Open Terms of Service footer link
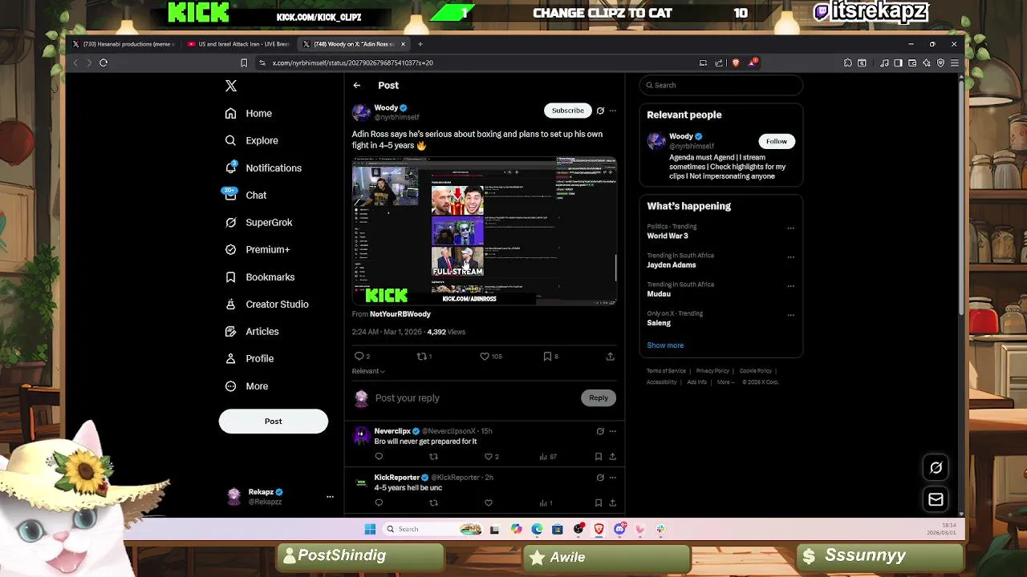Image resolution: width=1027 pixels, height=577 pixels. pyautogui.click(x=666, y=371)
